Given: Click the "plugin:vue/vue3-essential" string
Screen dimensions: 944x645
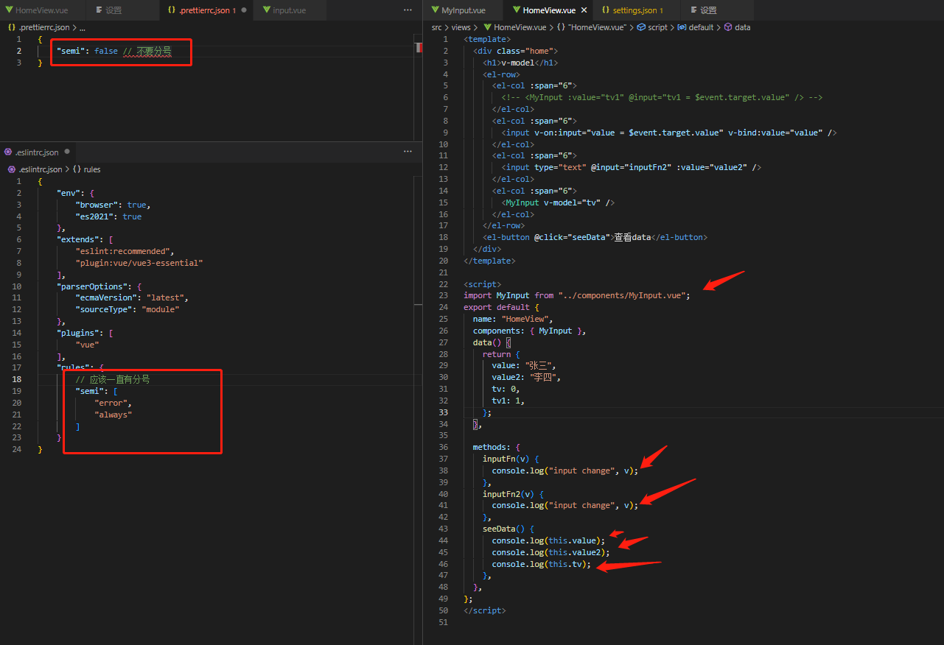Looking at the screenshot, I should (x=139, y=263).
